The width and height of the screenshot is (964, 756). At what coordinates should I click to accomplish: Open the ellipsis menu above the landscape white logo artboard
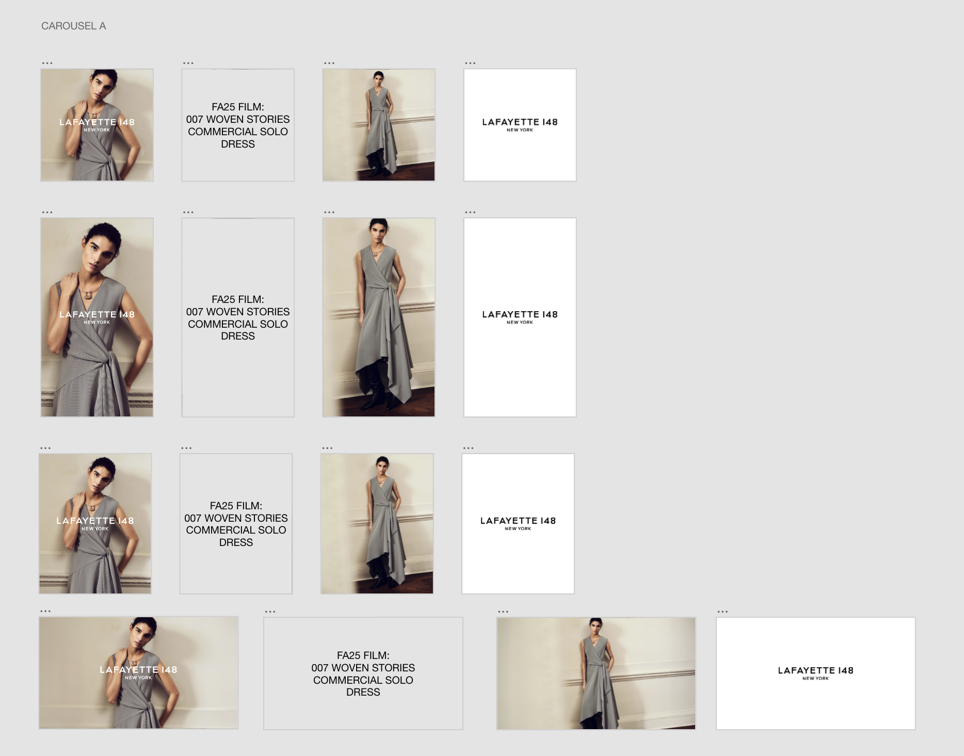pyautogui.click(x=722, y=612)
